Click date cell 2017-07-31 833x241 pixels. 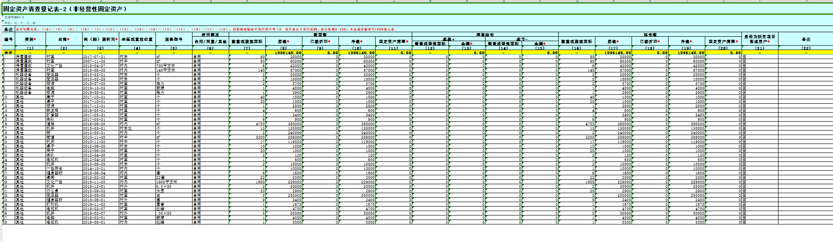(100, 57)
